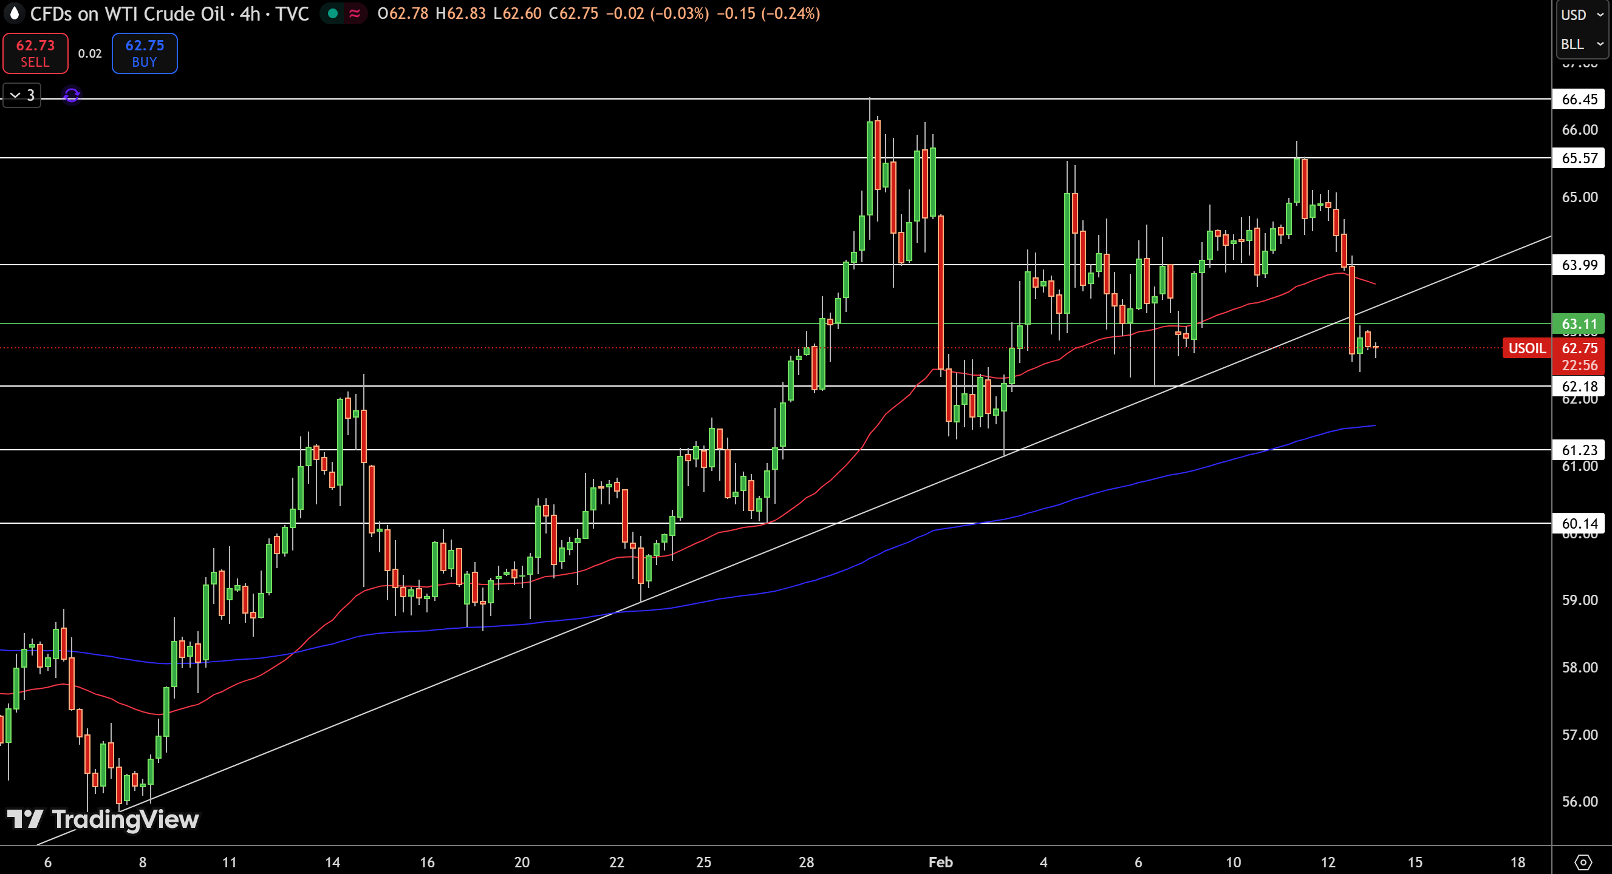Click the oil drop symbol icon
Screen dimensions: 1612x874
click(x=14, y=13)
